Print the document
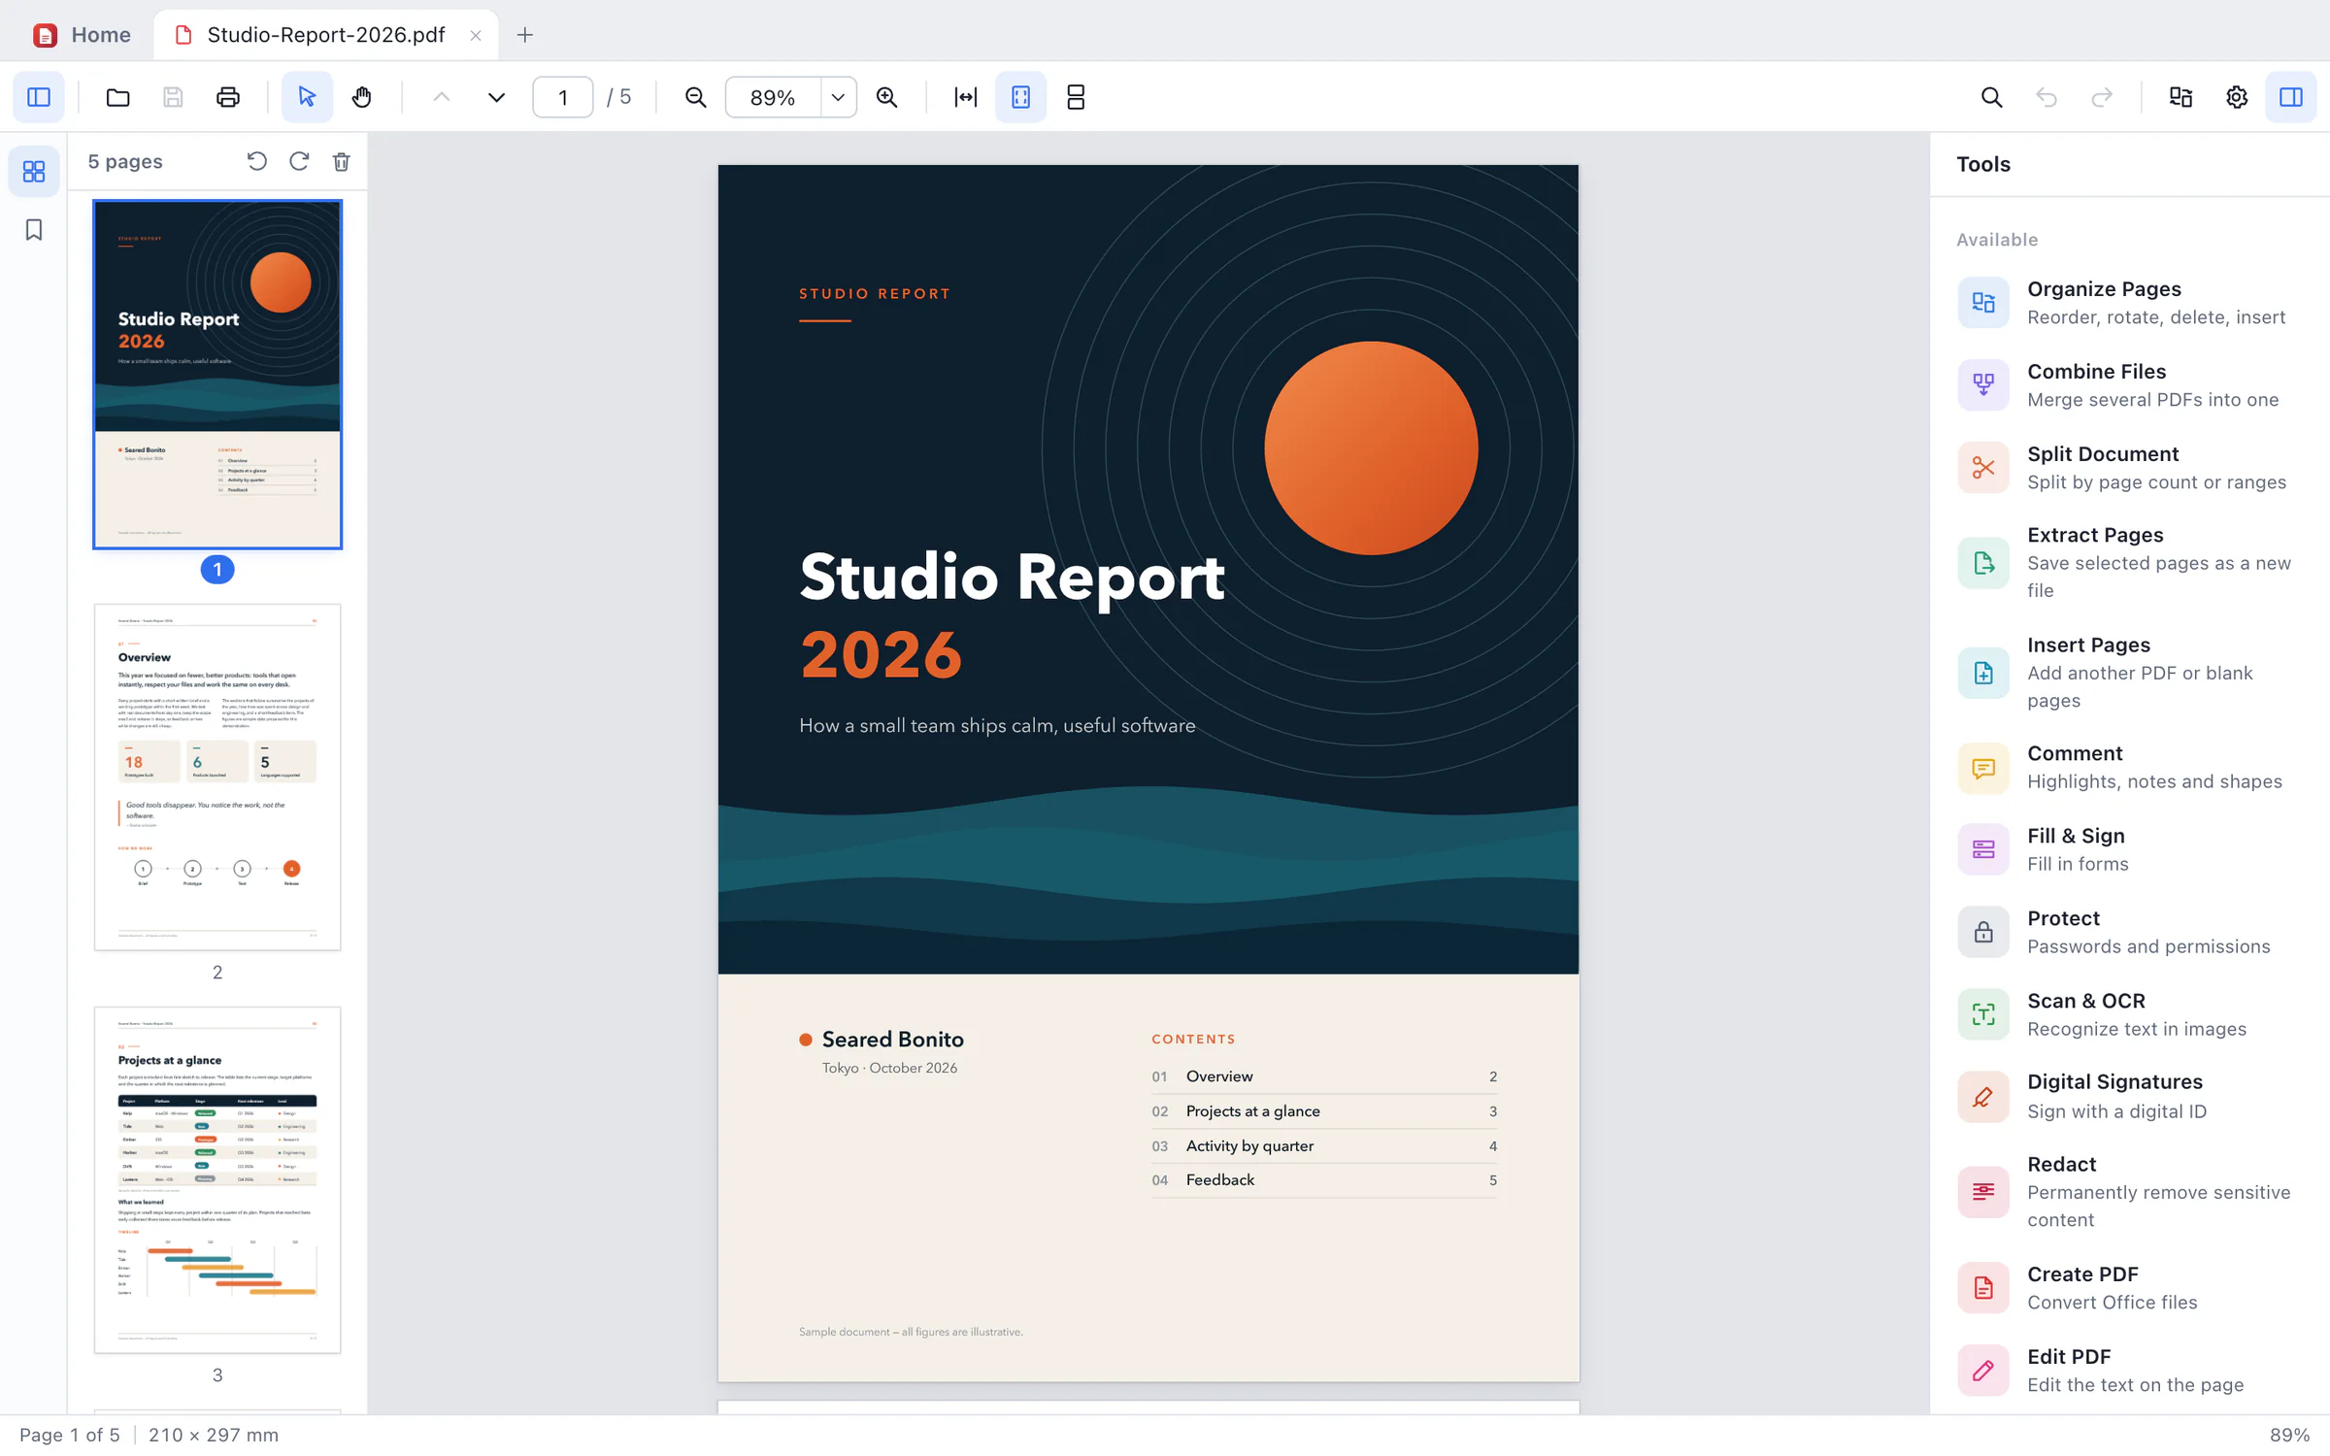 pyautogui.click(x=228, y=97)
